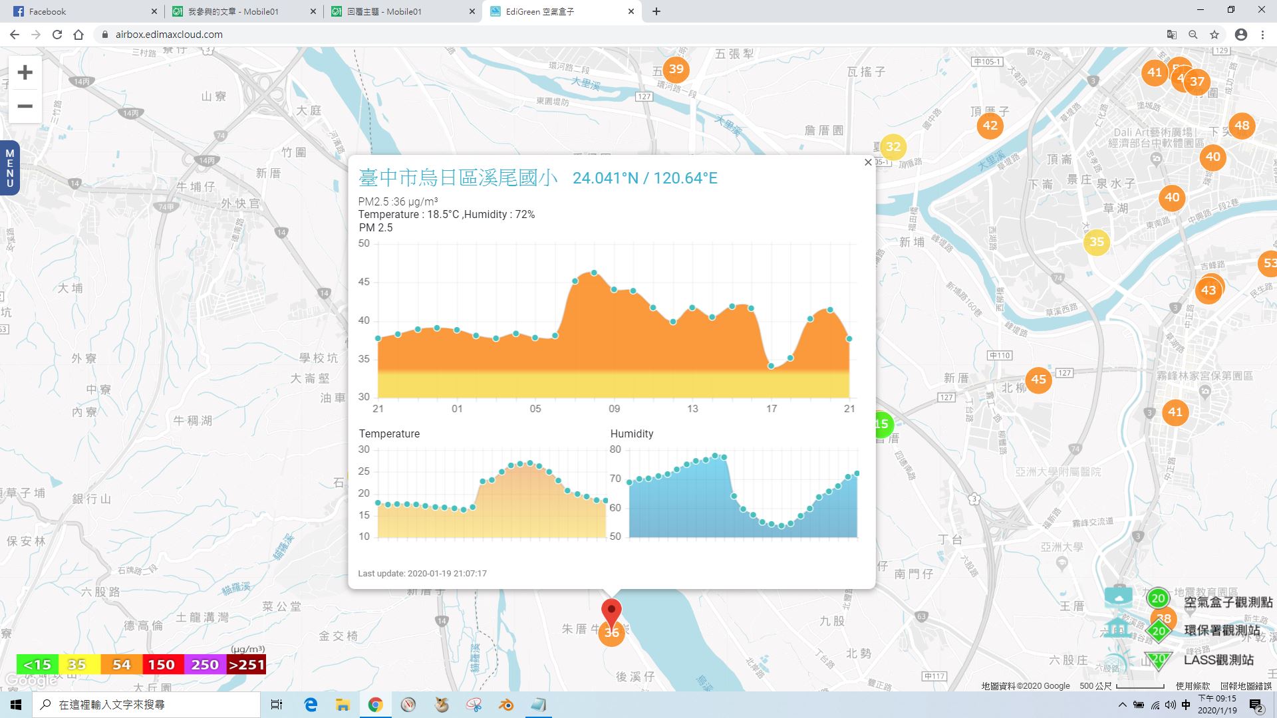Viewport: 1277px width, 718px height.
Task: Go back to previous page
Action: click(15, 35)
